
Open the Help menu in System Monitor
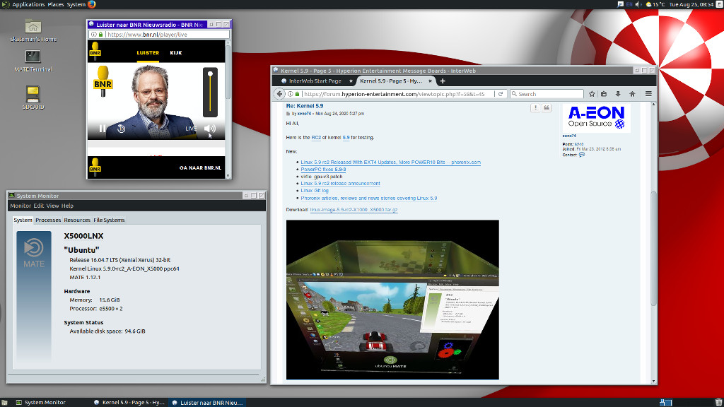(67, 206)
